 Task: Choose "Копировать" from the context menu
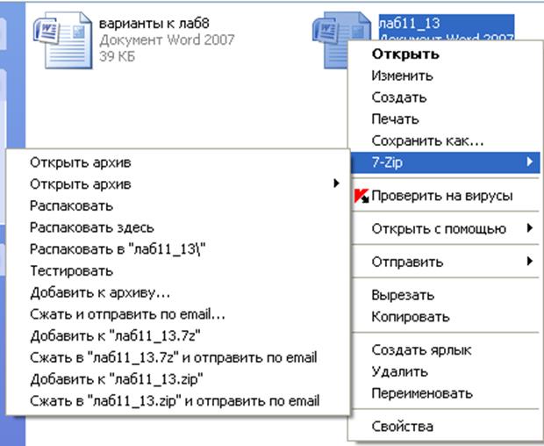[x=410, y=316]
